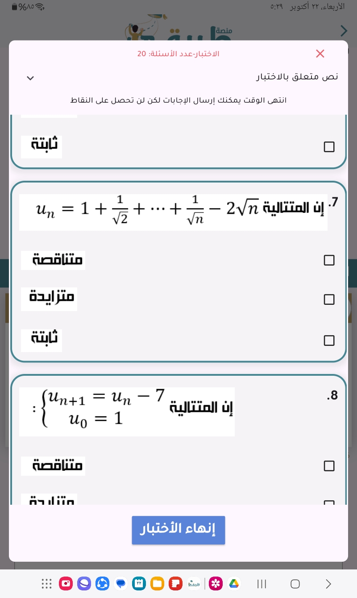Open the purple Samsung Internet browser
Image resolution: width=357 pixels, height=598 pixels.
pos(84,583)
